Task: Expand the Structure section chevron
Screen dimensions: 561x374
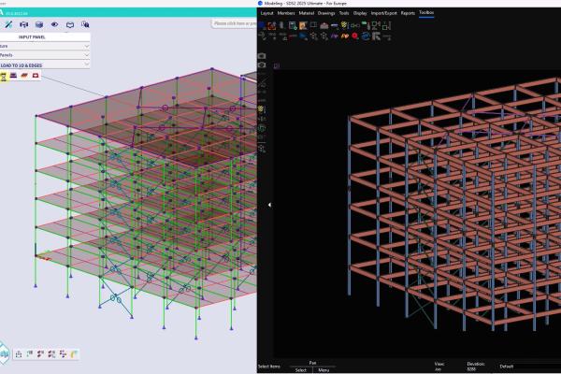Action: click(x=86, y=45)
